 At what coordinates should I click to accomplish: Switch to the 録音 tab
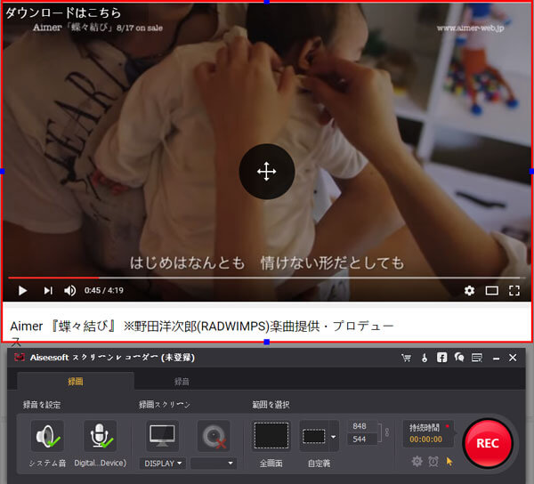[x=182, y=382]
